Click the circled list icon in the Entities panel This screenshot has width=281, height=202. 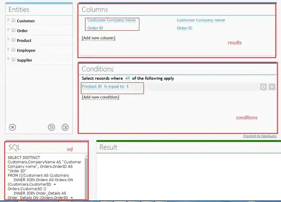(x=52, y=127)
